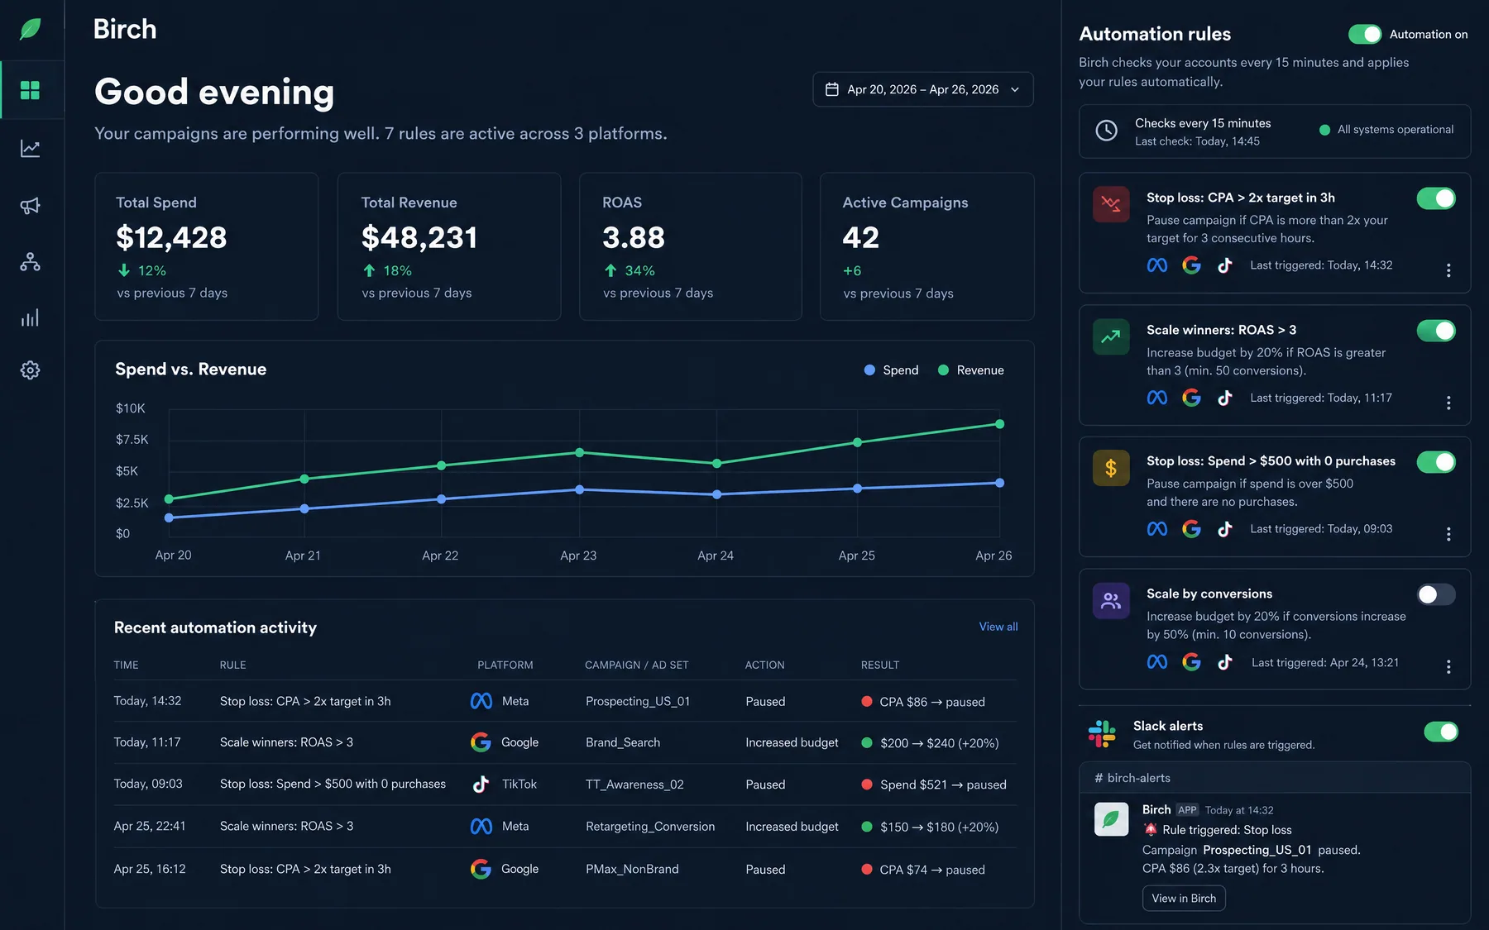The image size is (1489, 930).
Task: Toggle the Revenue legend dot
Action: click(x=943, y=370)
